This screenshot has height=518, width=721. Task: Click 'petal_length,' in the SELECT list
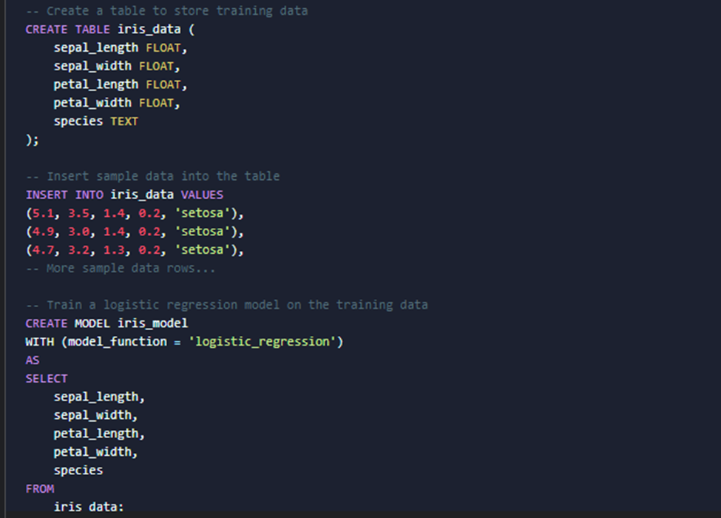click(99, 434)
